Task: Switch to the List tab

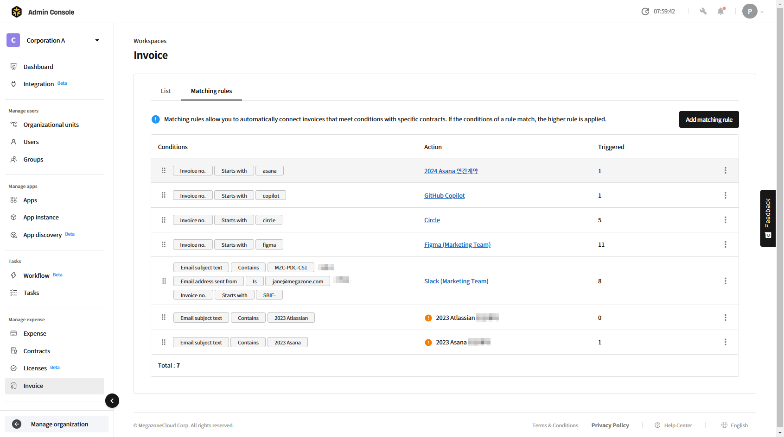Action: click(x=166, y=91)
